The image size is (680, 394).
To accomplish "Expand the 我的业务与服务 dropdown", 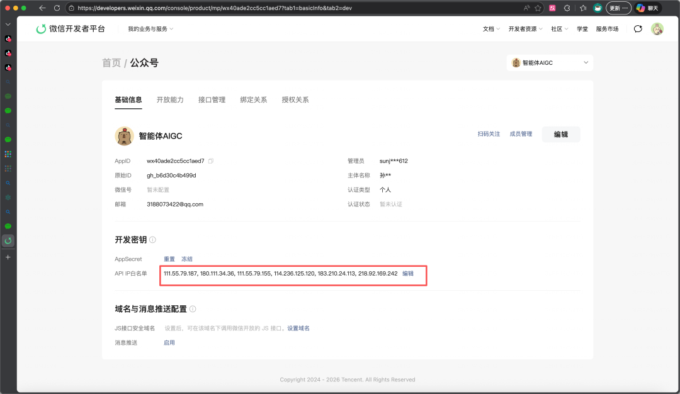I will pos(150,28).
